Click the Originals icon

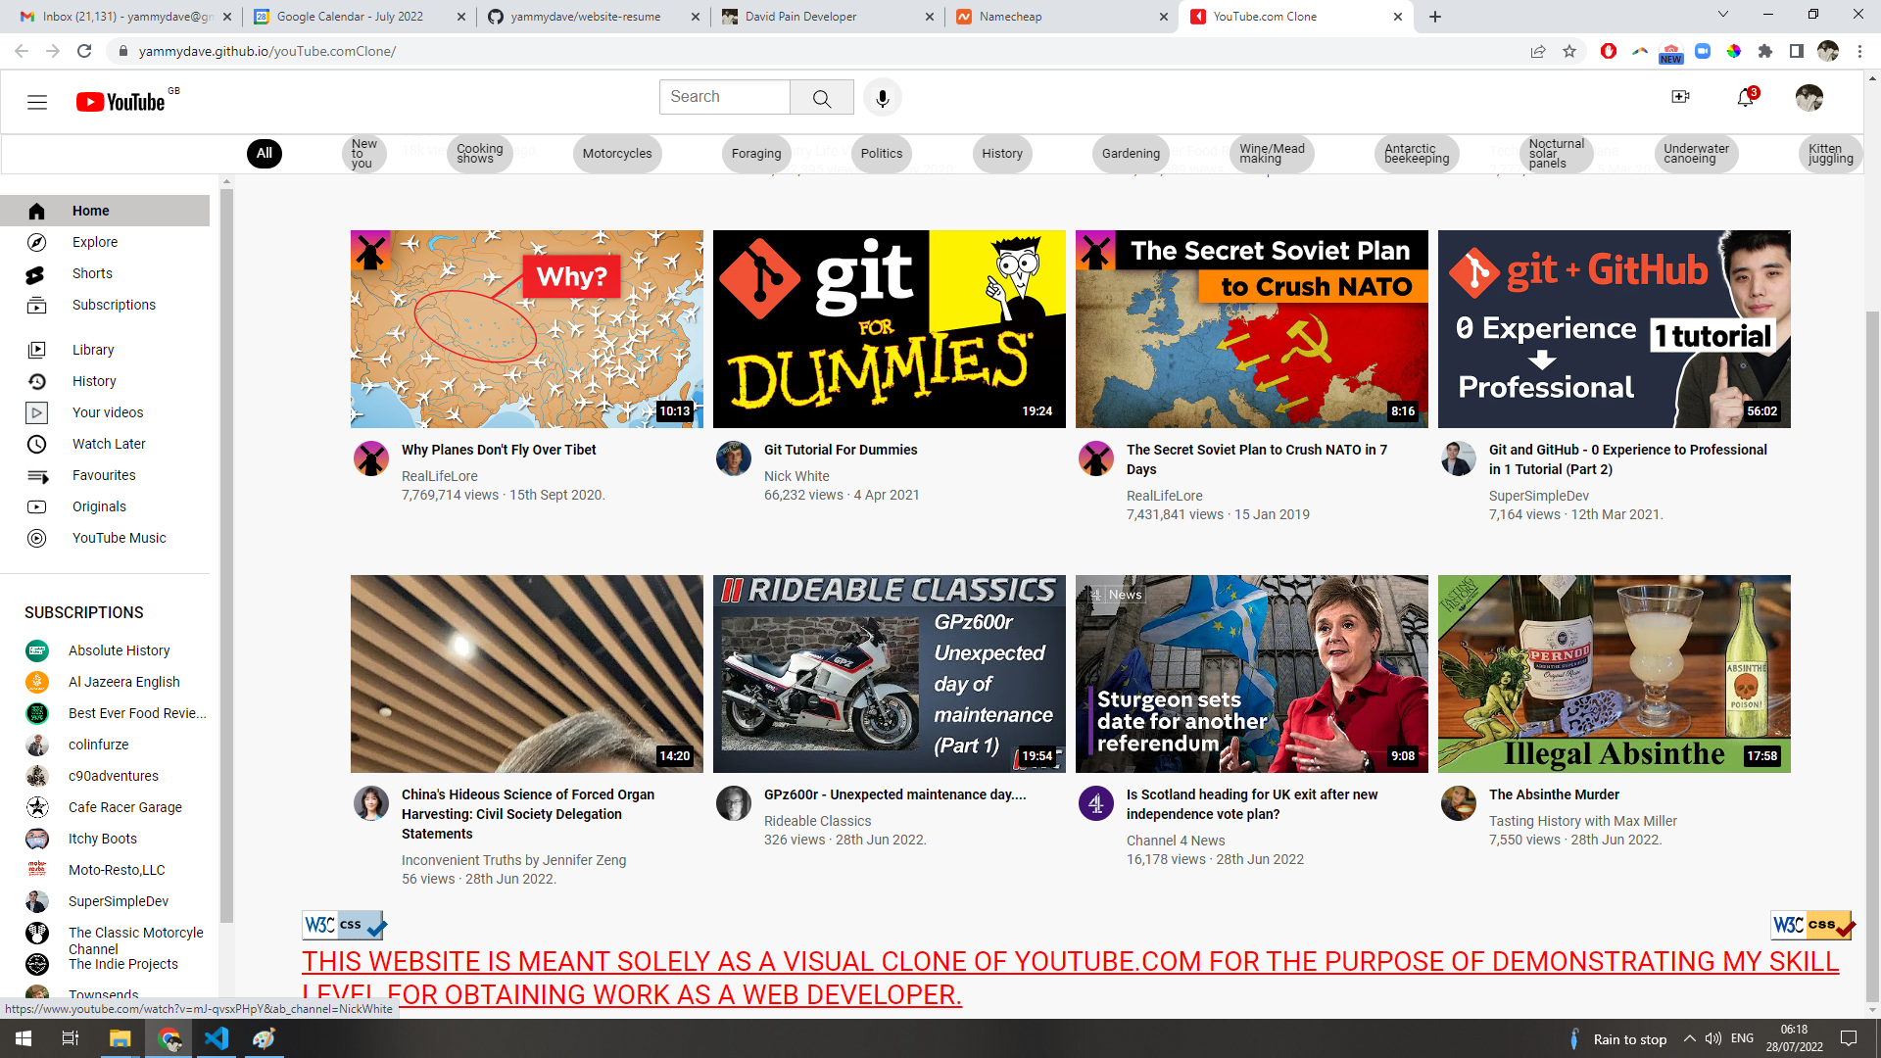click(x=37, y=506)
